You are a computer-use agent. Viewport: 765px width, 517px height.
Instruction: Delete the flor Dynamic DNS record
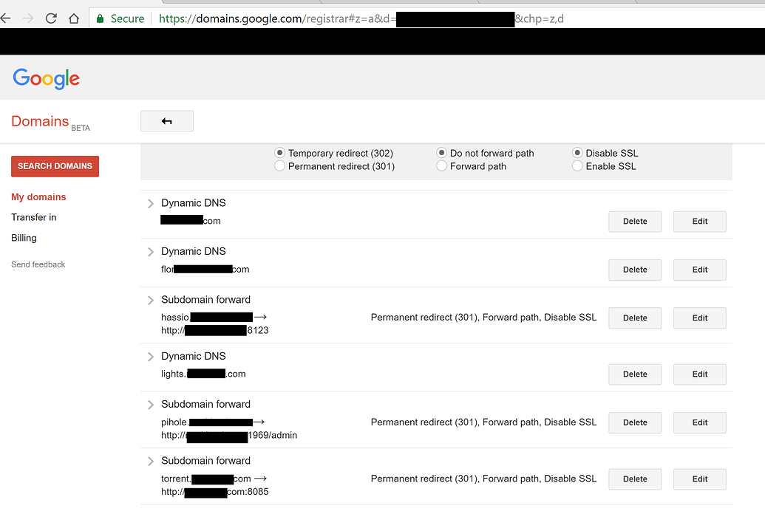[x=635, y=270]
